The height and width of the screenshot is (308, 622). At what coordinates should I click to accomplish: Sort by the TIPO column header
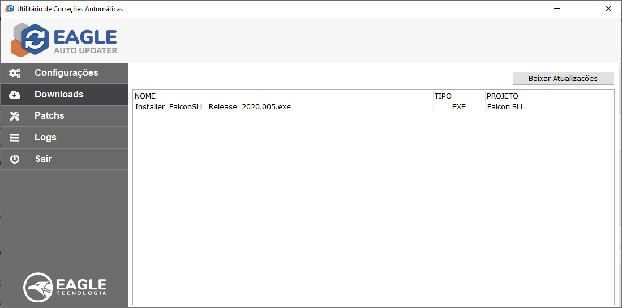459,96
